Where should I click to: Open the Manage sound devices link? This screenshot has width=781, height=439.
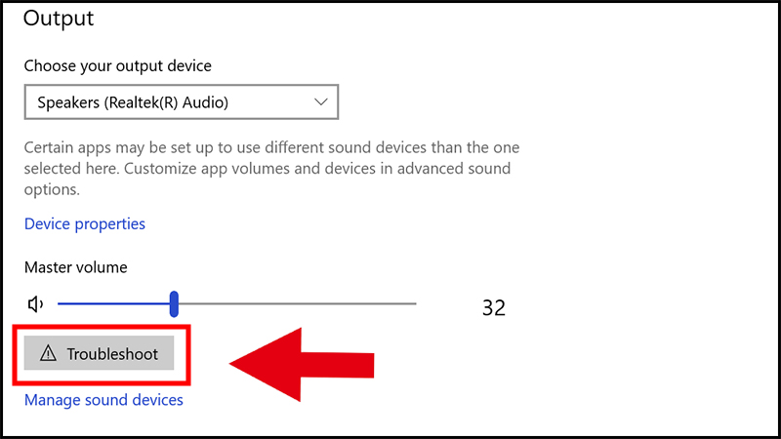(103, 400)
